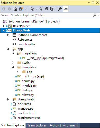
Task: Select the tests.py file
Action: click(x=28, y=90)
